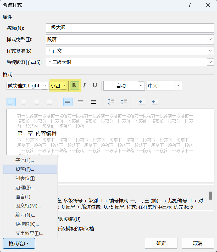Choose 段落(P)... from format menu
The width and height of the screenshot is (217, 252).
point(30,169)
